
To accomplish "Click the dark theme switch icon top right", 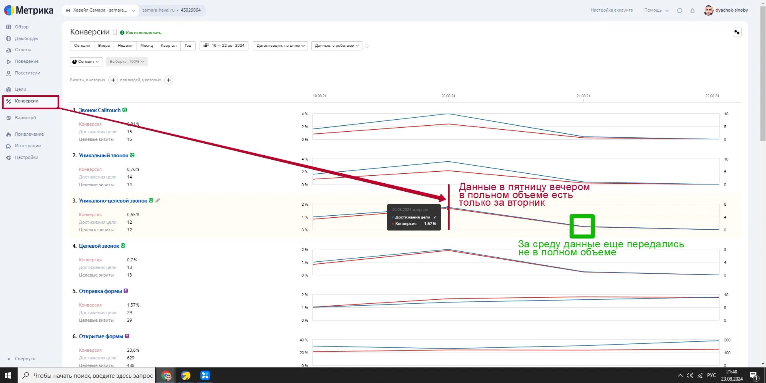I will [x=737, y=32].
